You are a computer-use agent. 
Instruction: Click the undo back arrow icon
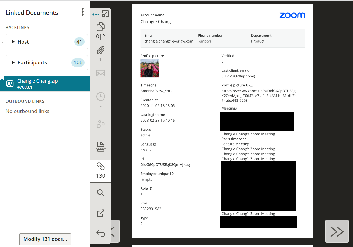point(101,233)
